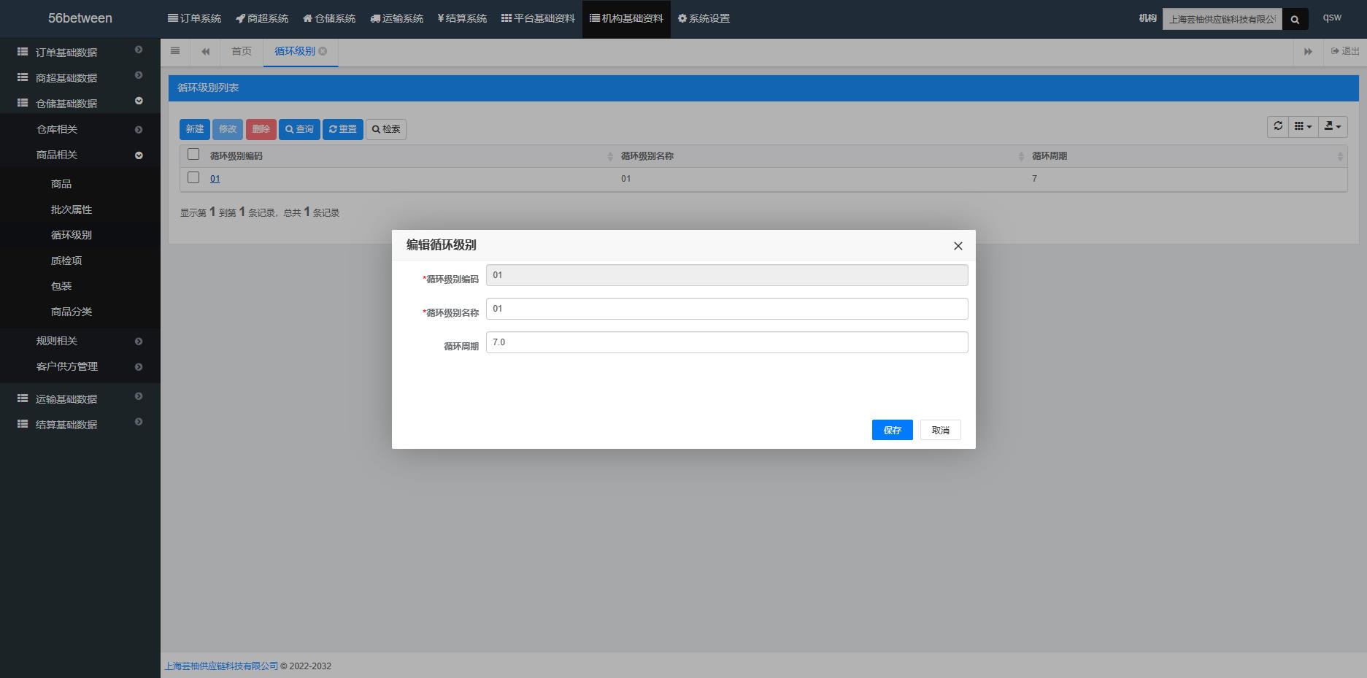1367x678 pixels.
Task: Open 质检项 in sidebar
Action: [x=66, y=261]
